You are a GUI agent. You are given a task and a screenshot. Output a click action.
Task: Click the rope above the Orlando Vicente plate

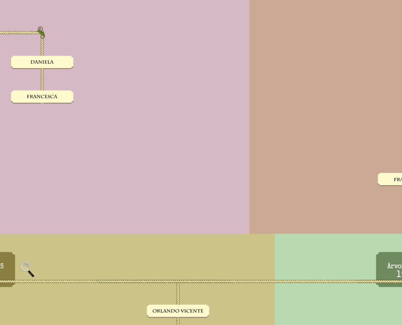click(178, 293)
